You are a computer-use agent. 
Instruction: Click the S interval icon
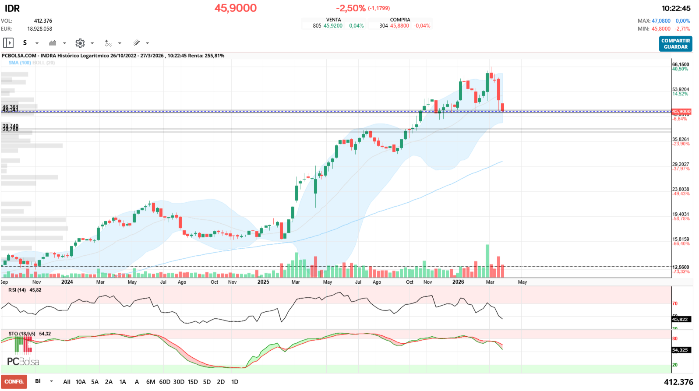point(25,43)
